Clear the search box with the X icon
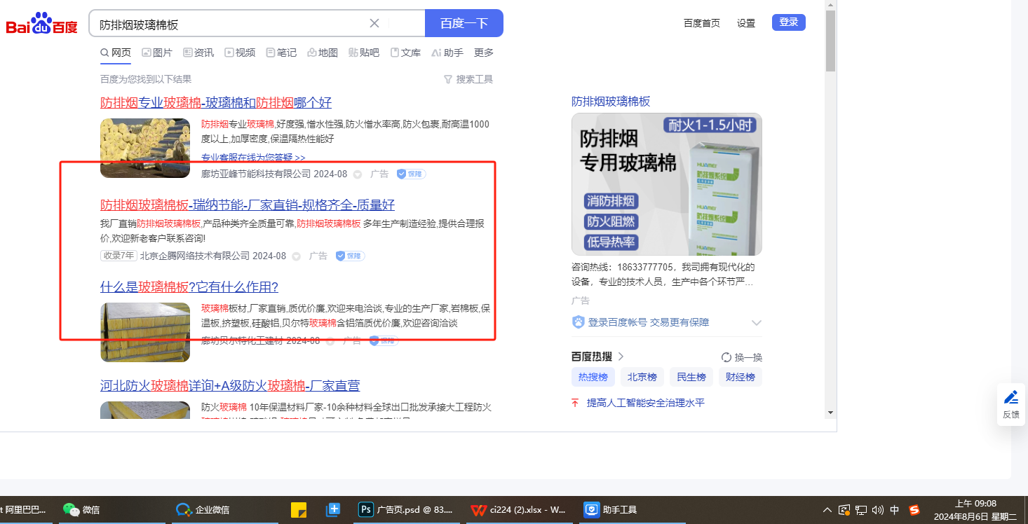 click(x=374, y=23)
